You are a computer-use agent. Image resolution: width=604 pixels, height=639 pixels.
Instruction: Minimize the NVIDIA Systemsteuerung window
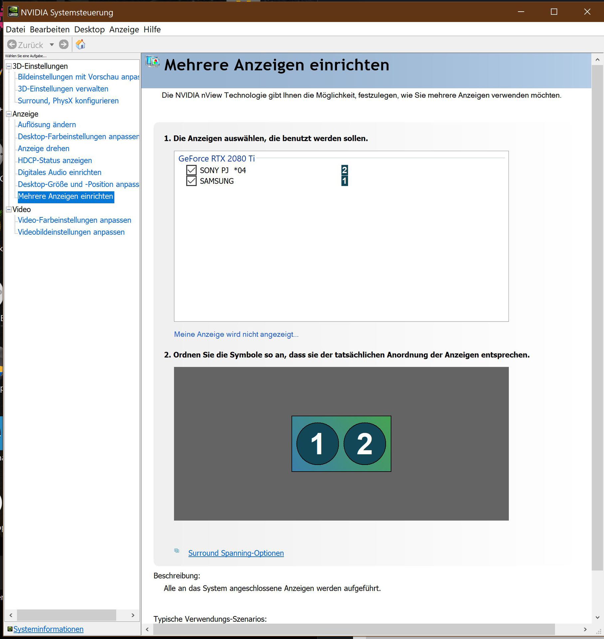click(521, 12)
